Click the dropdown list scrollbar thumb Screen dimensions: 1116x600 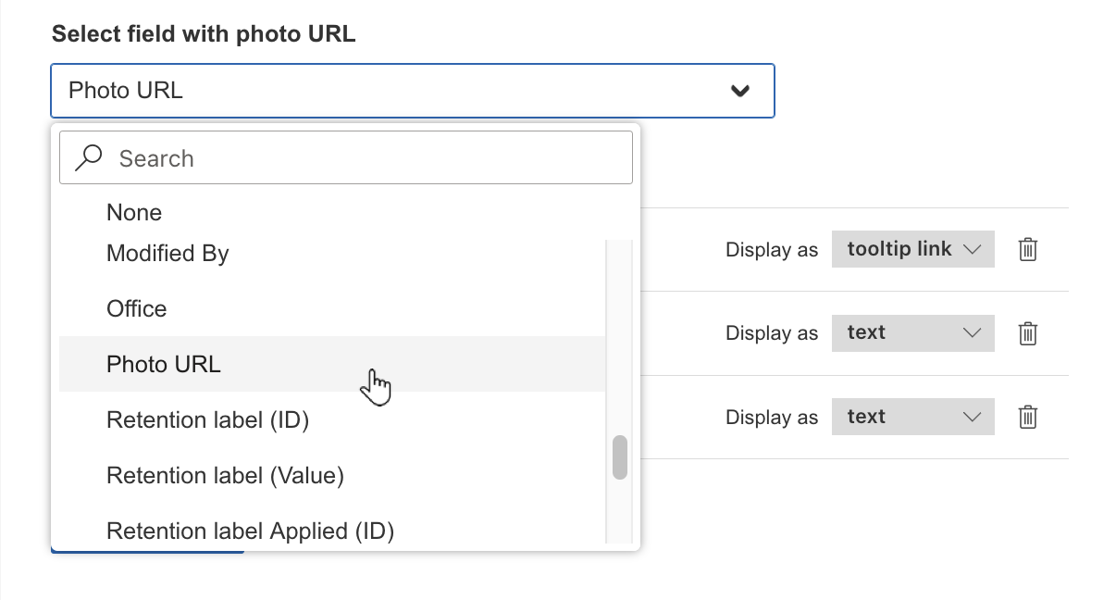620,457
